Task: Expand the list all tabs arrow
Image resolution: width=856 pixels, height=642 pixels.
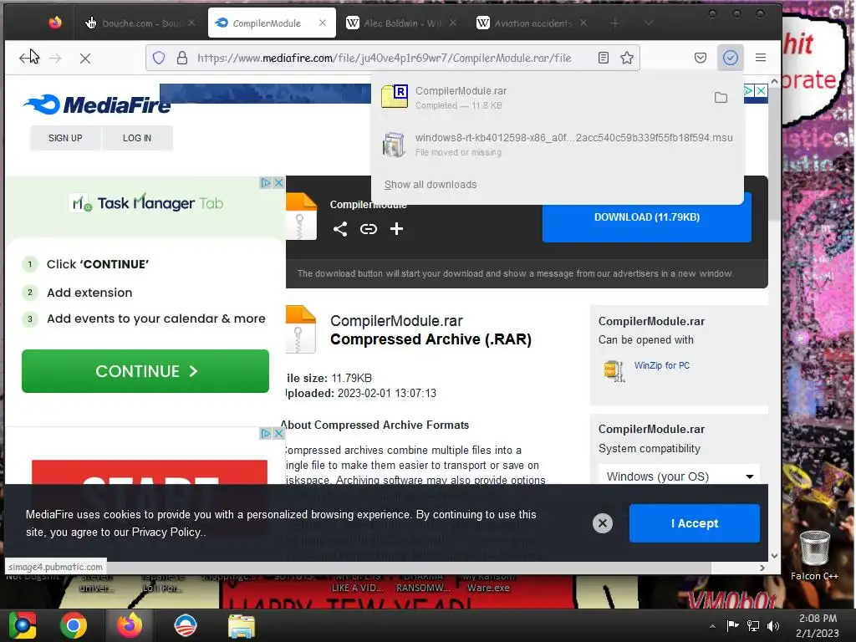Action: coord(648,23)
